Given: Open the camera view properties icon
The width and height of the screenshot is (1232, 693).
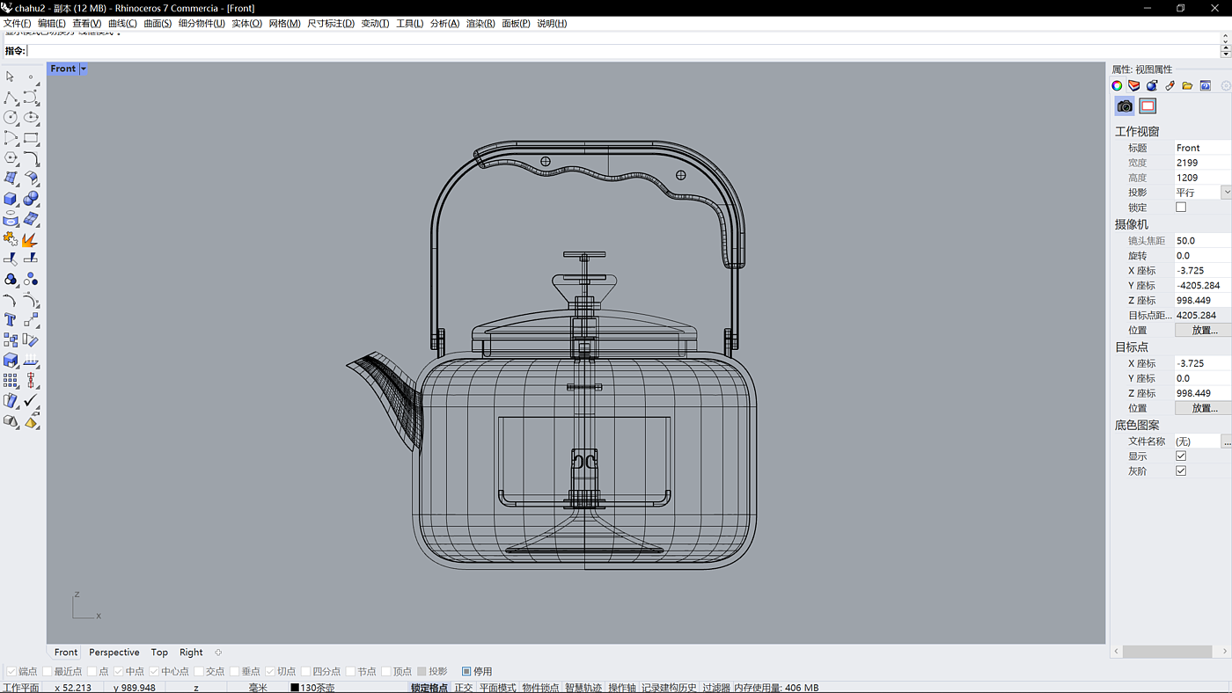Looking at the screenshot, I should coord(1125,106).
